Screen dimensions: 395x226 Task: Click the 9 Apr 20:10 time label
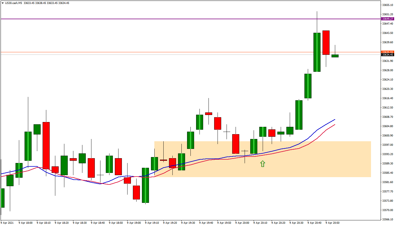coord(260,223)
